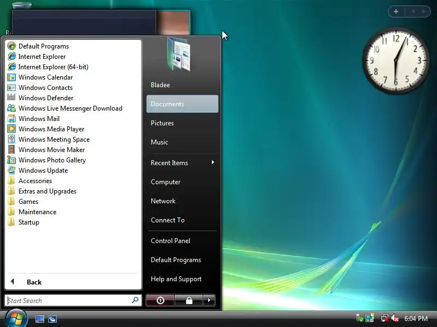
Task: Click the sidebar previous gadgets arrow
Action: click(414, 11)
